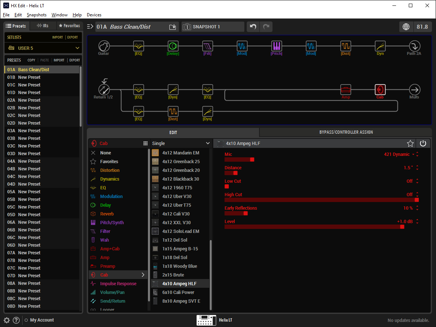The image size is (436, 327).
Task: Open the preferences gear icon
Action: click(7, 320)
